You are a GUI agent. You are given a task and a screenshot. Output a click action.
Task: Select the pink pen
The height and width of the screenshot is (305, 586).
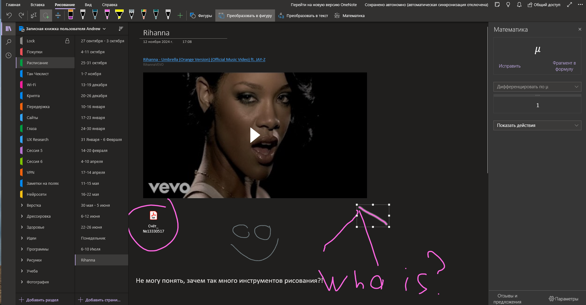tap(107, 15)
